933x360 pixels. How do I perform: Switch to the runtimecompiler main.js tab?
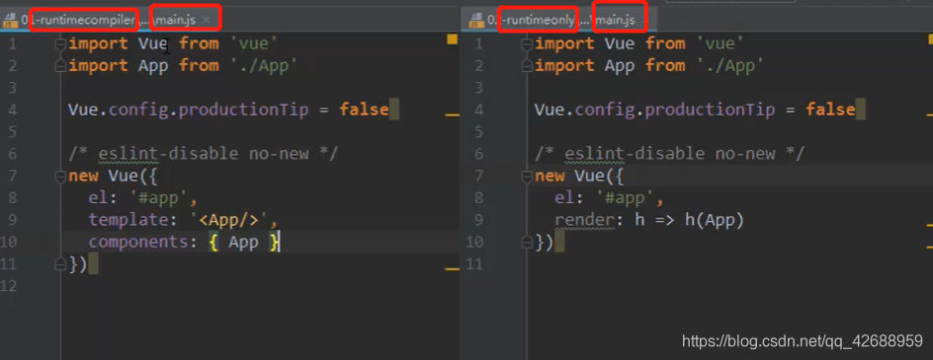(x=112, y=20)
